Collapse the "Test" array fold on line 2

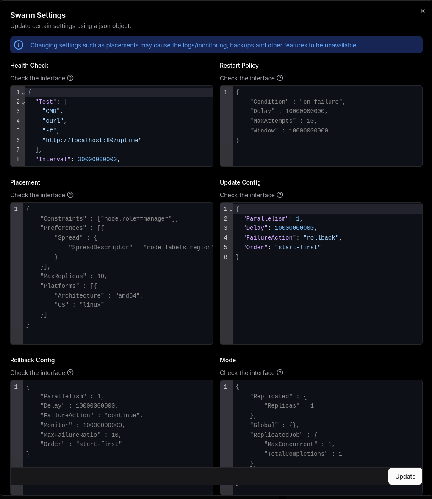[23, 102]
